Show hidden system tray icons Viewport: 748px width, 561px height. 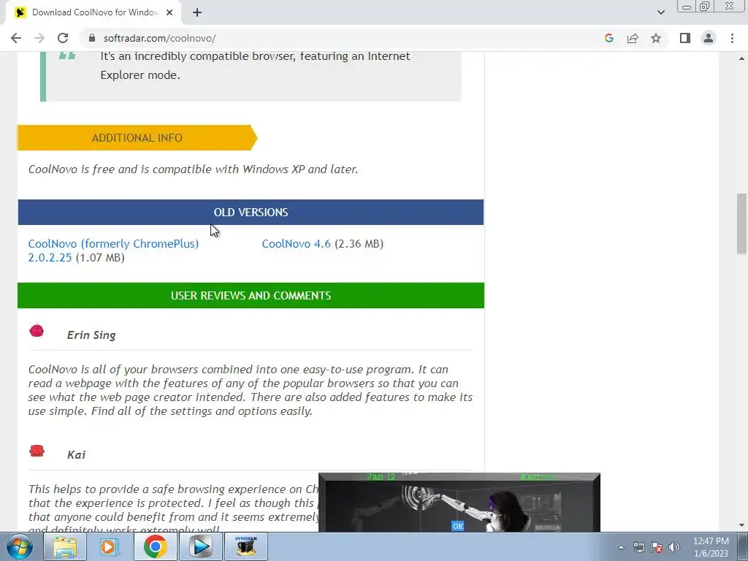pyautogui.click(x=621, y=547)
